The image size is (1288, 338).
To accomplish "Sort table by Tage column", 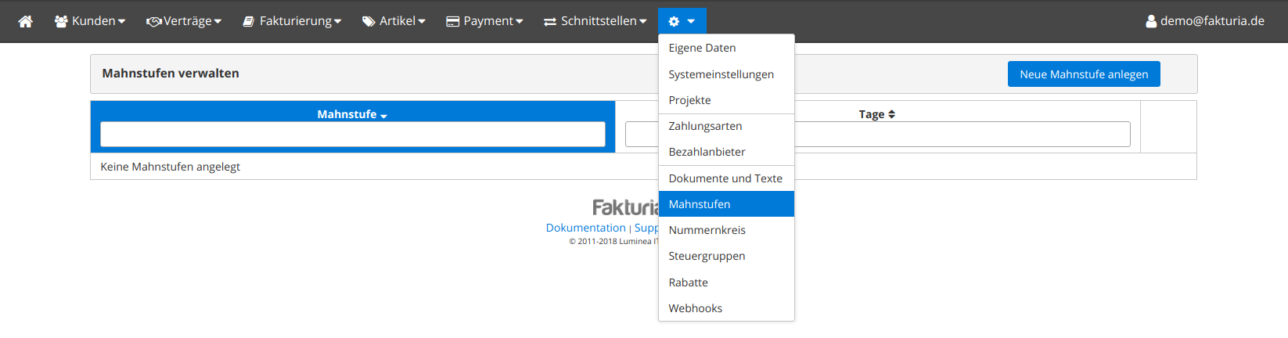I will [876, 114].
